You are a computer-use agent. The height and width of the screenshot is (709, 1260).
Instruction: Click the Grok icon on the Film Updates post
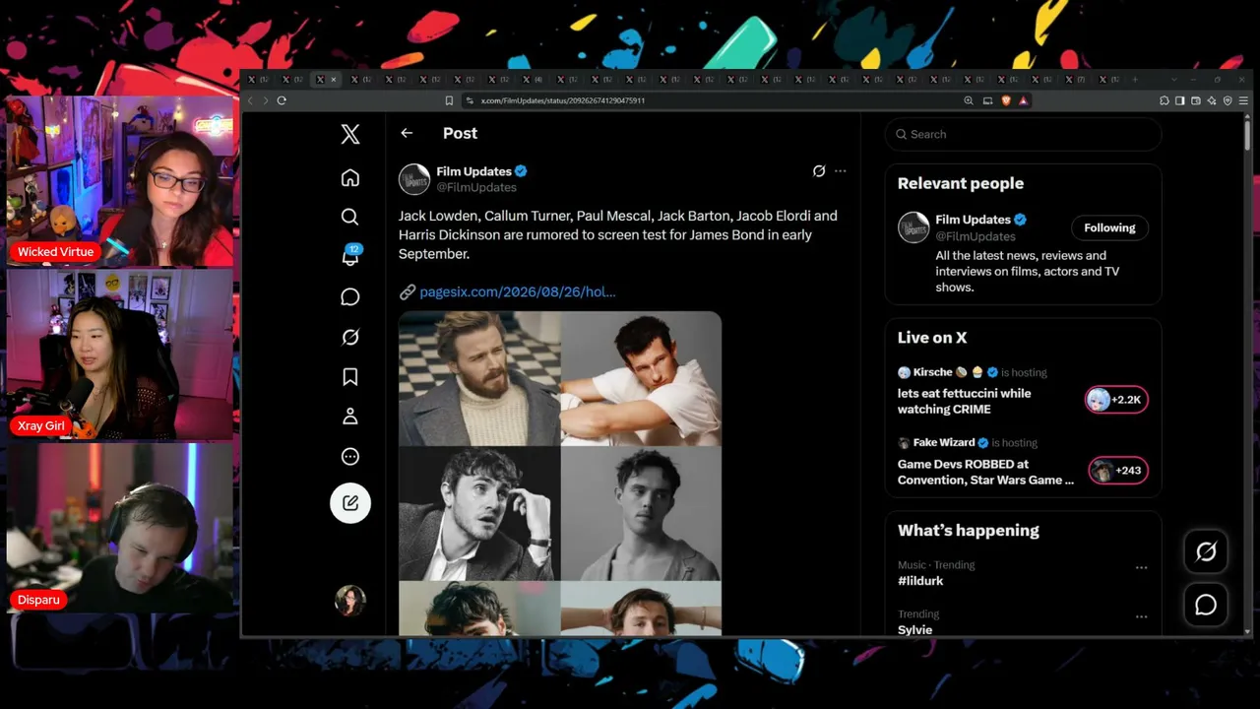819,171
